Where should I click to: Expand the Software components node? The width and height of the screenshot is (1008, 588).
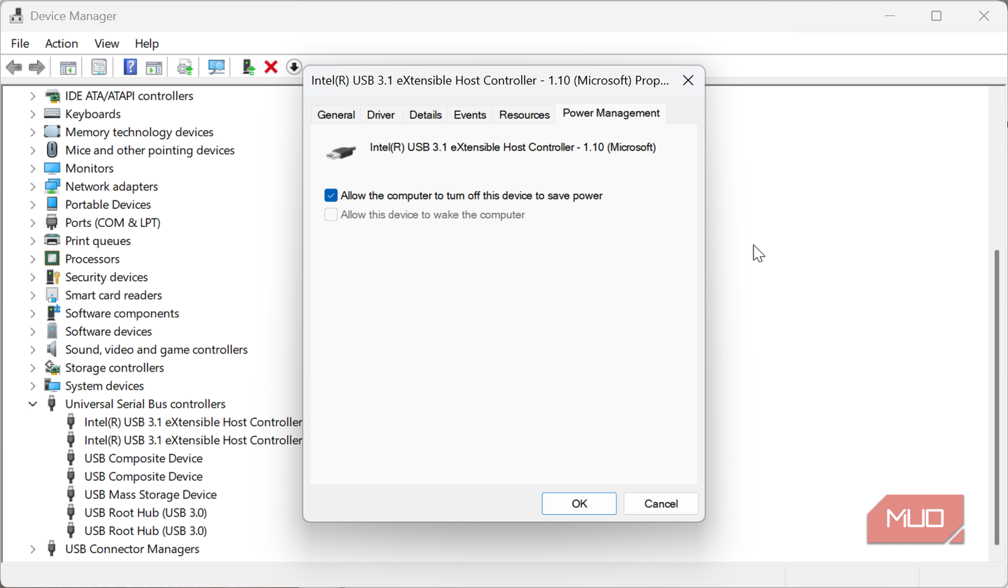click(x=32, y=314)
